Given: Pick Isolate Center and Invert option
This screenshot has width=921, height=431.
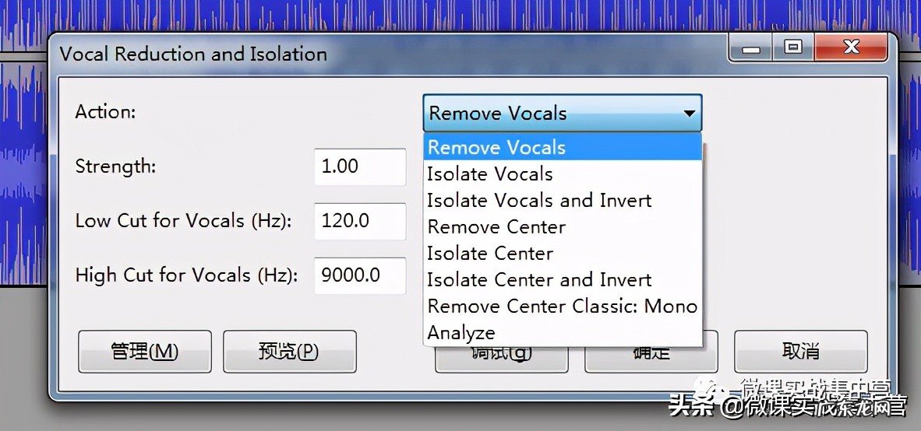Looking at the screenshot, I should [x=563, y=279].
